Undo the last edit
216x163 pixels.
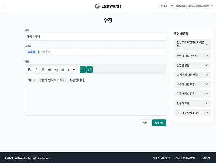[83, 70]
